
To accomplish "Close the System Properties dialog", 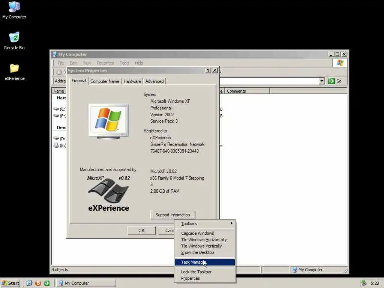I will (x=215, y=70).
